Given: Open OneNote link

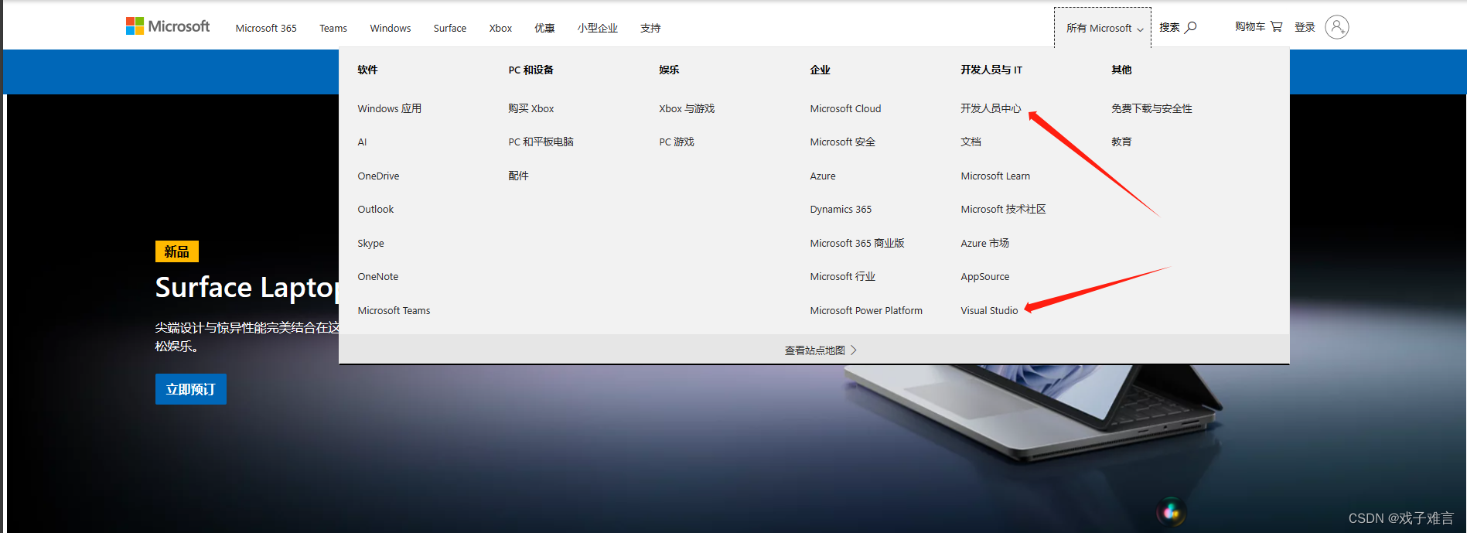Looking at the screenshot, I should click(378, 276).
